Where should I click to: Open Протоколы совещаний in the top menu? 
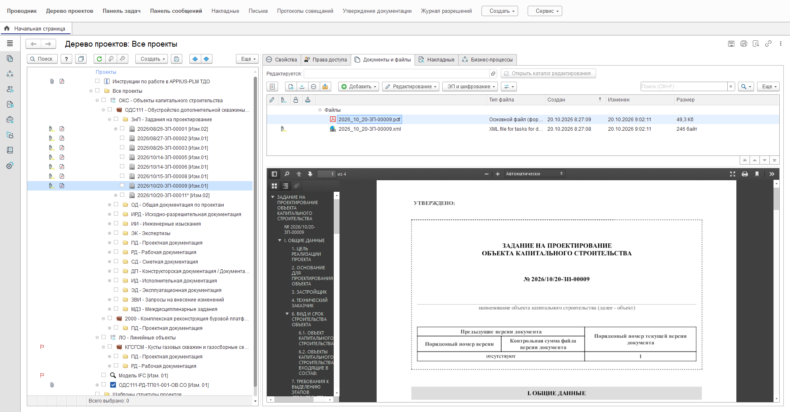(x=305, y=11)
